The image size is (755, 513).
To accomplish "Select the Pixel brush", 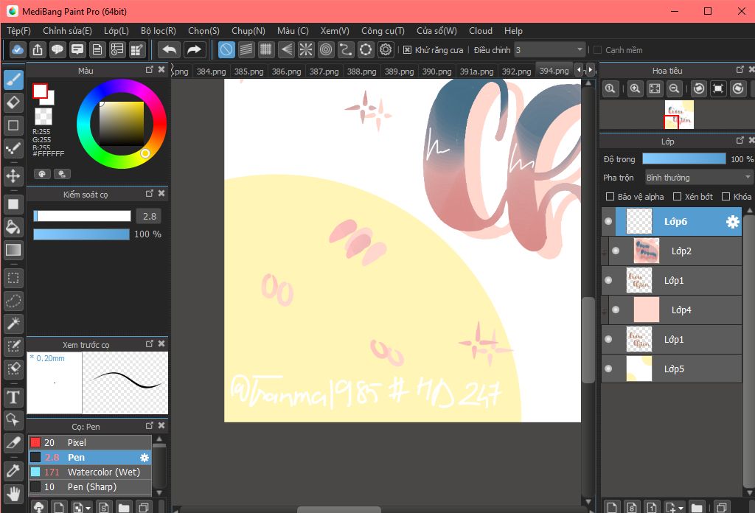I will click(x=89, y=443).
